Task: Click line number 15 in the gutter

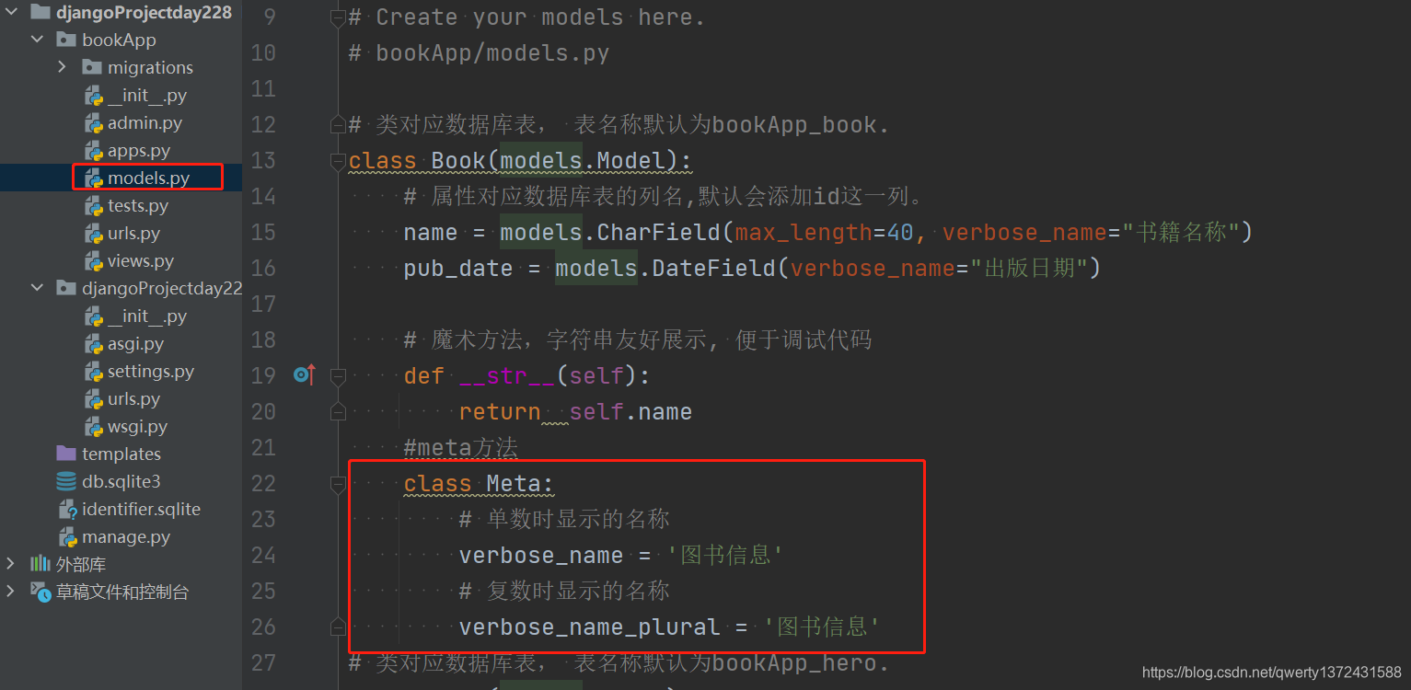Action: click(263, 233)
